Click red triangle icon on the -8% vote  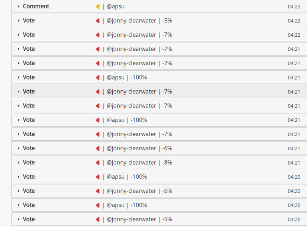pos(98,163)
